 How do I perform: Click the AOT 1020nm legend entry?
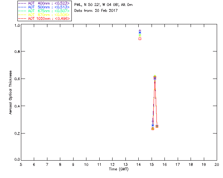(44, 18)
